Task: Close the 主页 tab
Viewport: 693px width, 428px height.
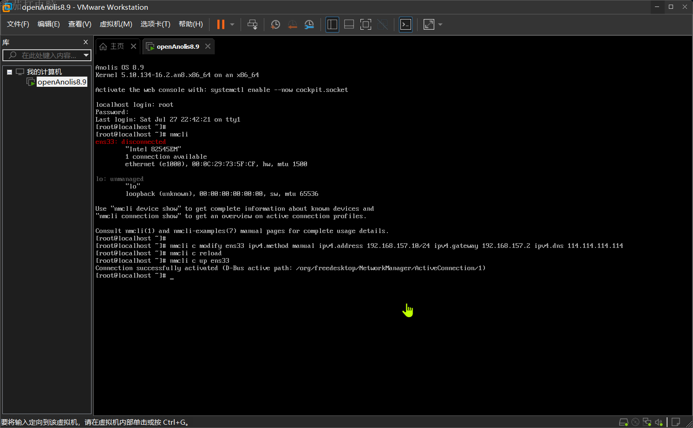Action: point(133,46)
